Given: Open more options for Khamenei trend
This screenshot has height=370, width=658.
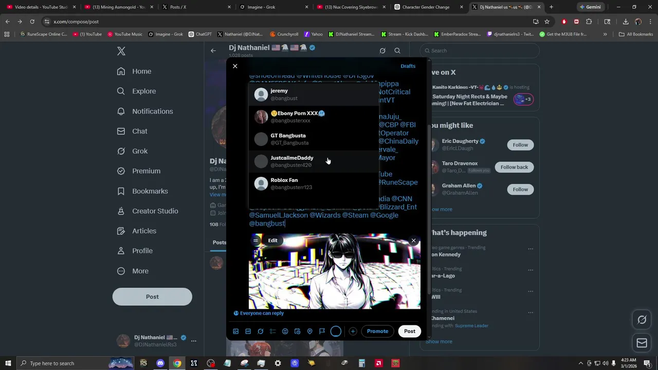Looking at the screenshot, I should tap(531, 313).
